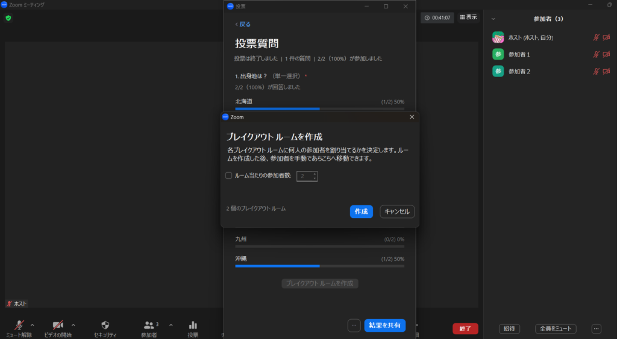Click the green encryption shield icon
This screenshot has width=617, height=339.
point(8,18)
